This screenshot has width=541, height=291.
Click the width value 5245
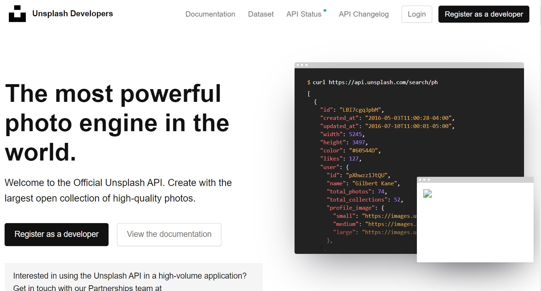pyautogui.click(x=355, y=134)
